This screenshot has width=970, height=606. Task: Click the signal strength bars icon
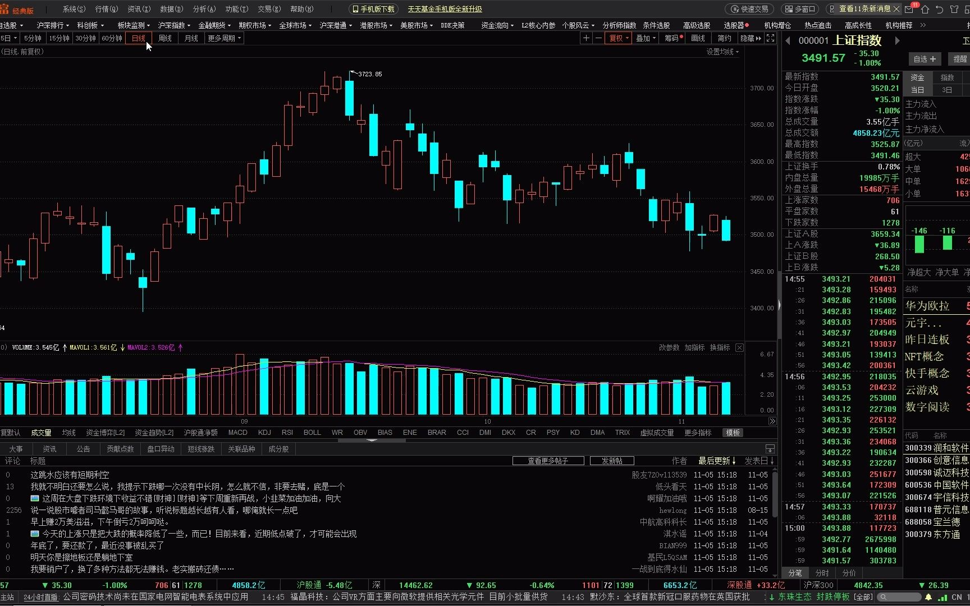coord(943,597)
